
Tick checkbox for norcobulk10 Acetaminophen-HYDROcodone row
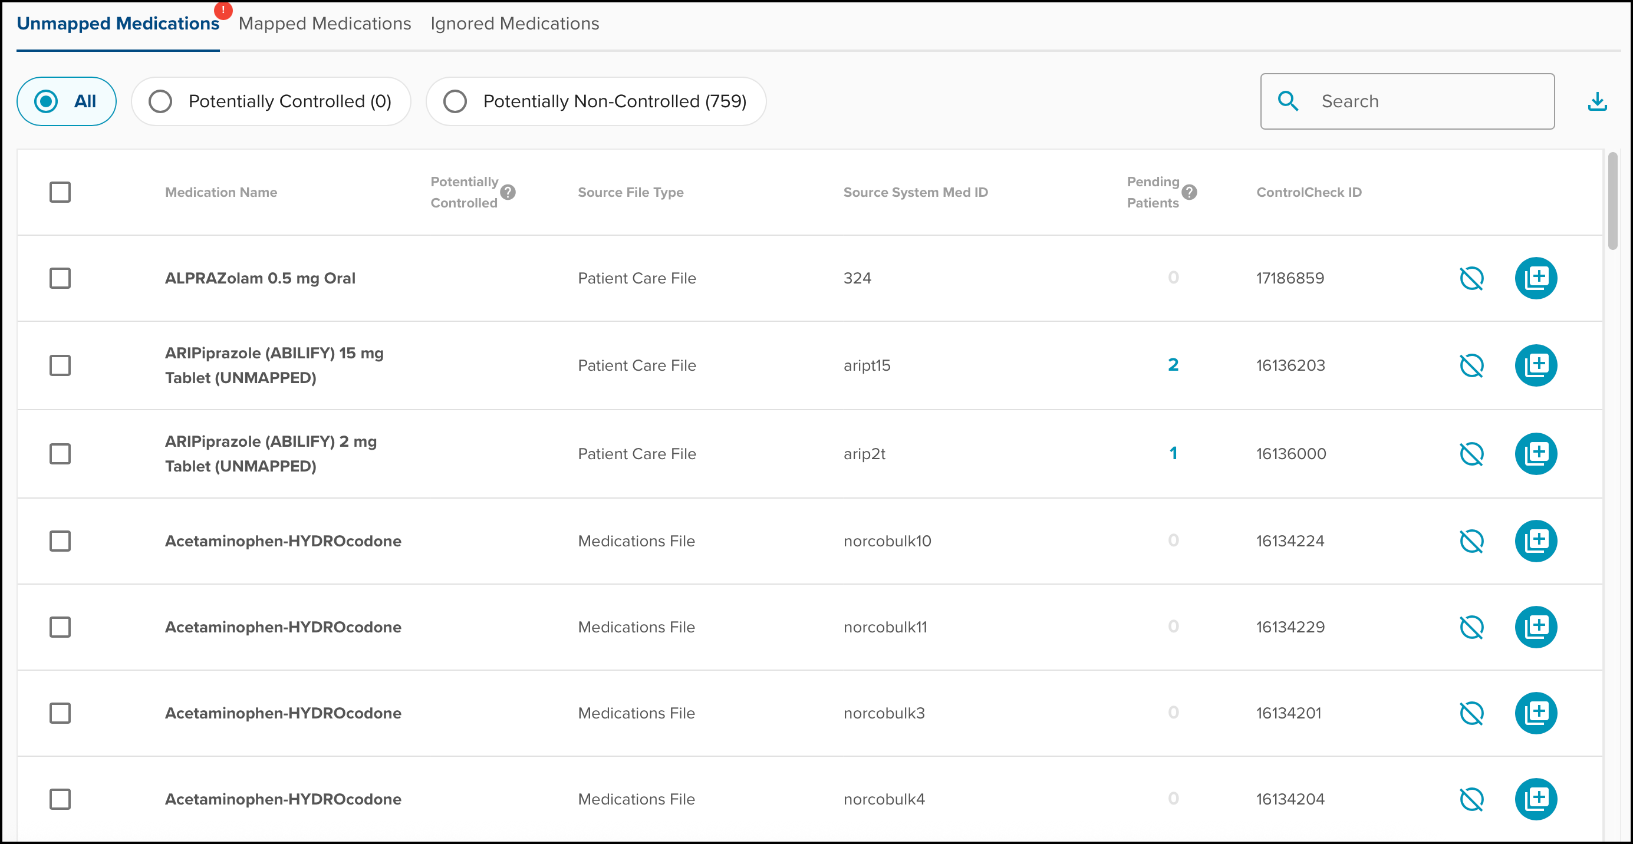click(x=60, y=541)
